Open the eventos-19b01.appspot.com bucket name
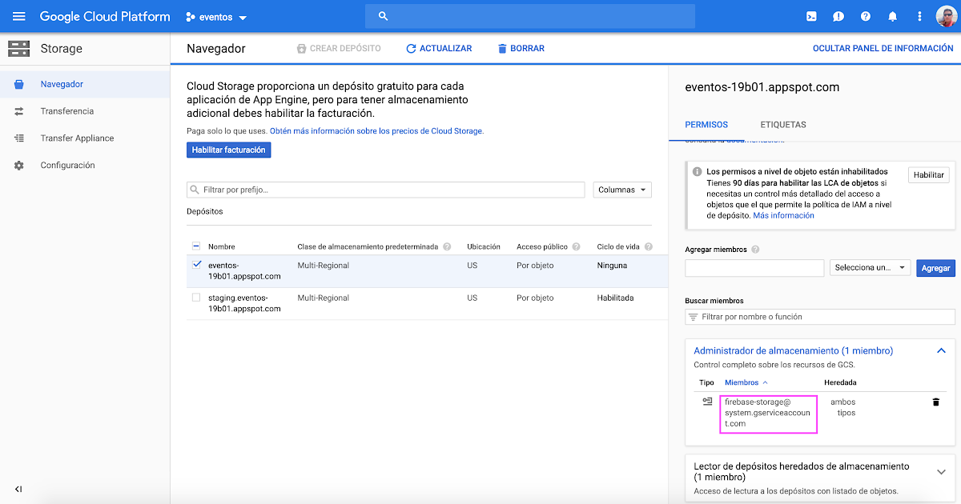961x504 pixels. point(244,270)
